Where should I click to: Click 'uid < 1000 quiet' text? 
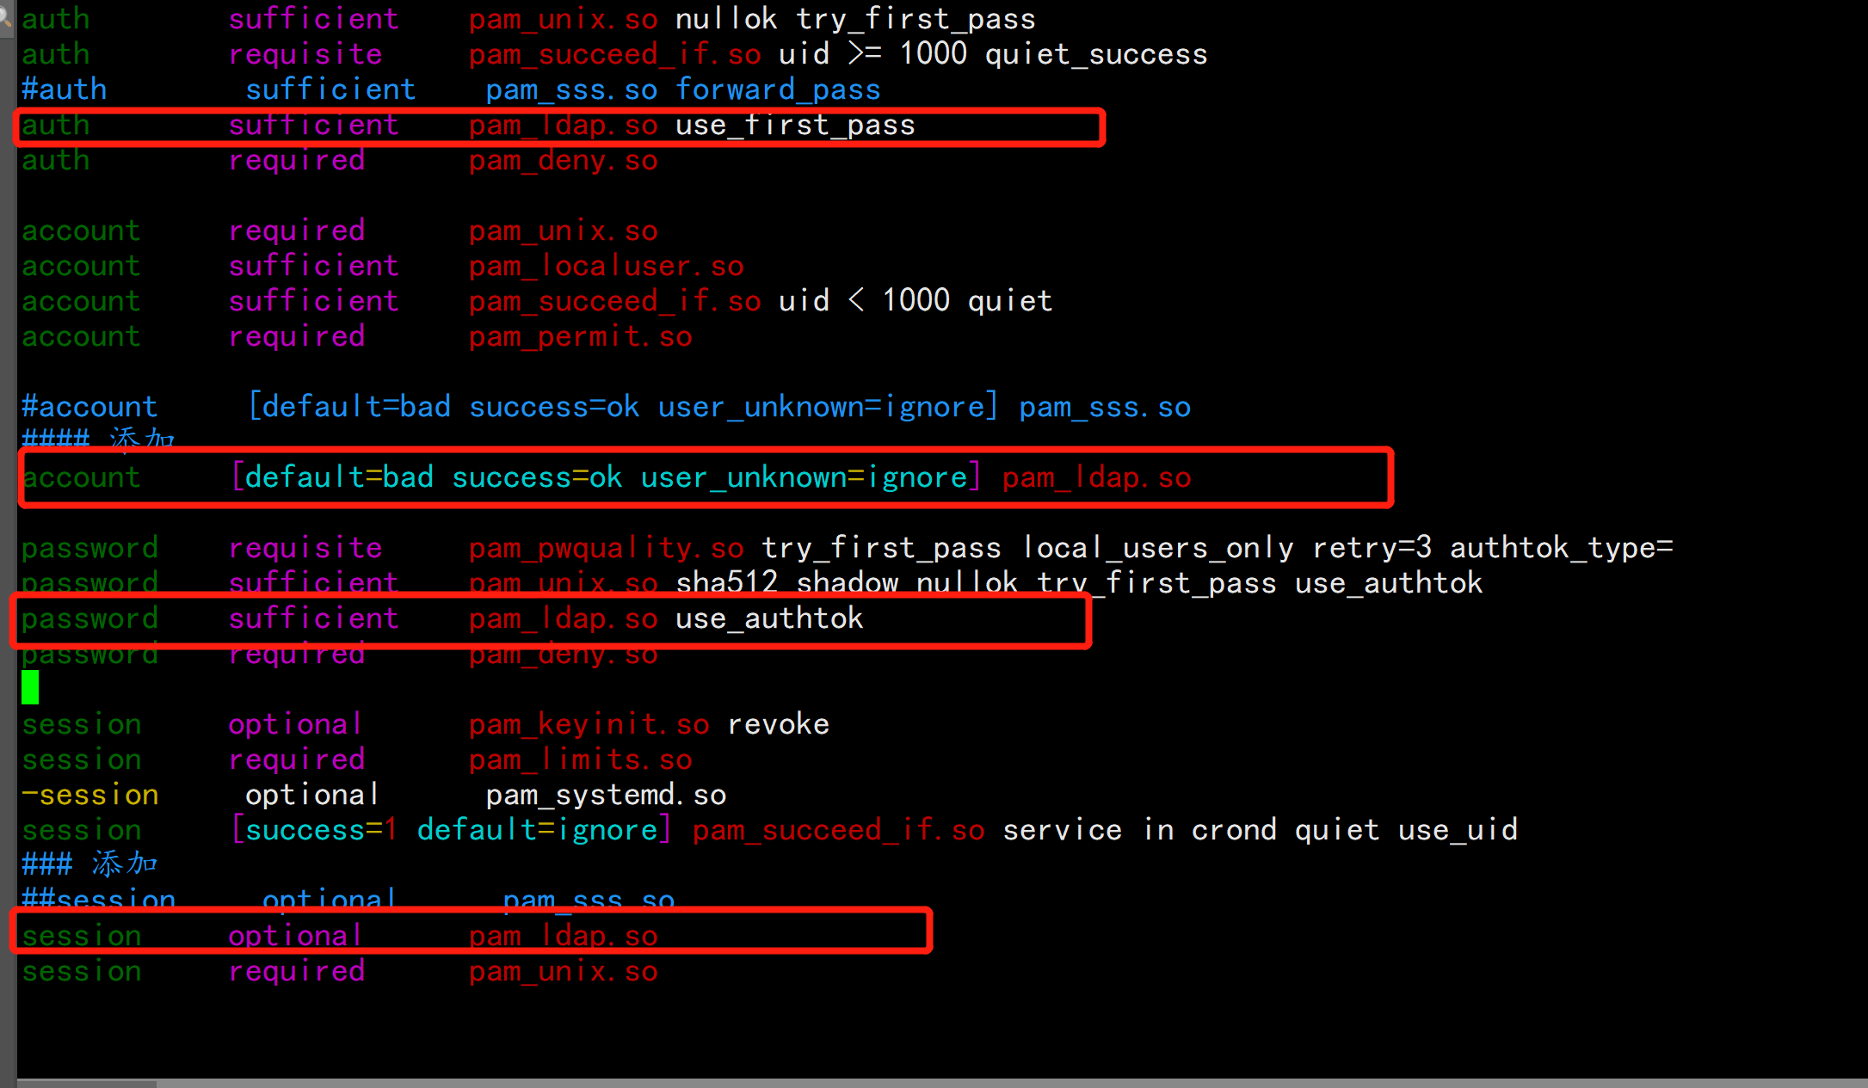click(x=916, y=301)
